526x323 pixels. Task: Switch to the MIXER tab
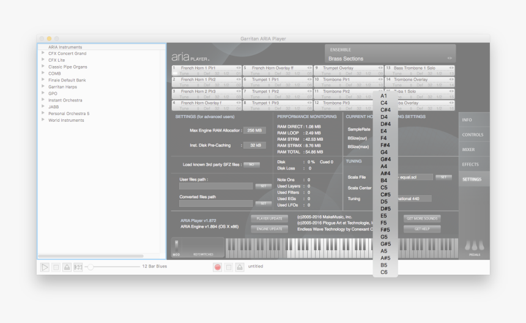[x=474, y=150]
